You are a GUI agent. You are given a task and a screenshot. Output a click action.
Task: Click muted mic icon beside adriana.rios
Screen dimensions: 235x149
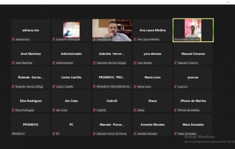[x=13, y=39]
